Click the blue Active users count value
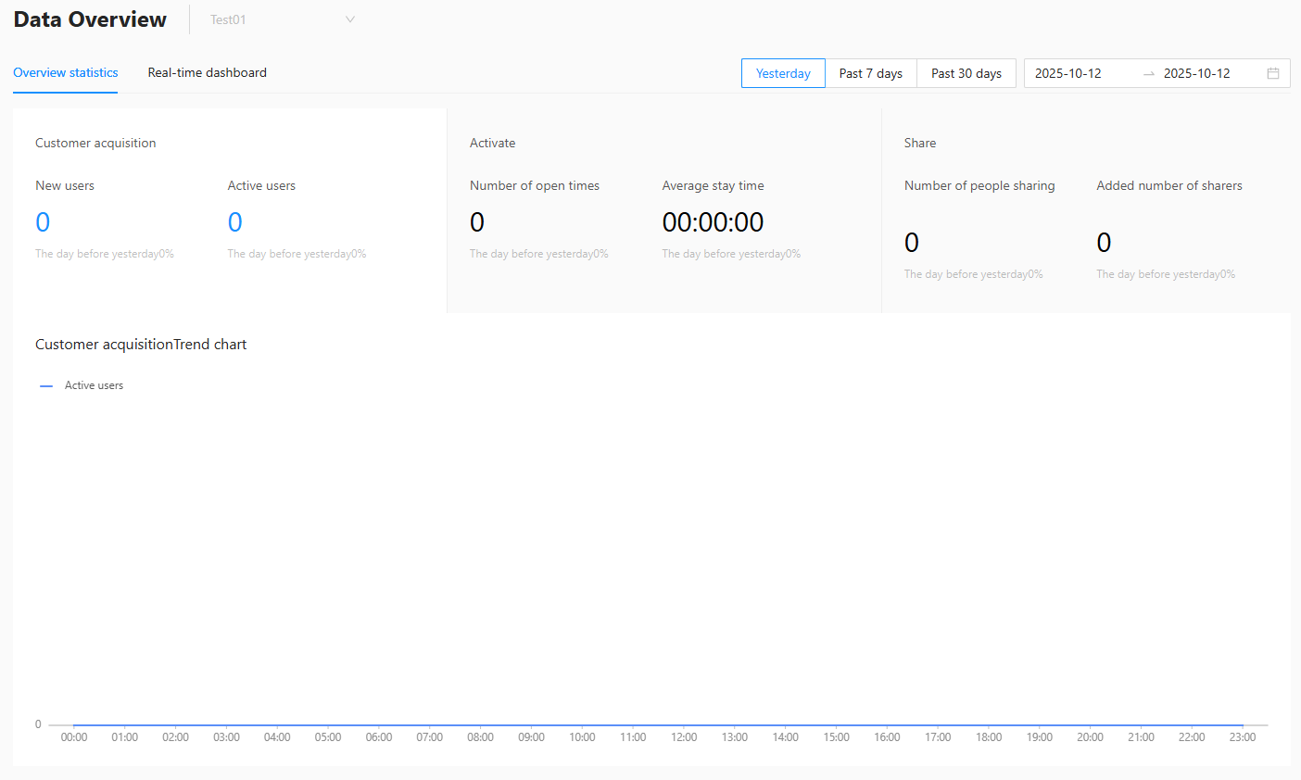The height and width of the screenshot is (780, 1301). tap(235, 222)
